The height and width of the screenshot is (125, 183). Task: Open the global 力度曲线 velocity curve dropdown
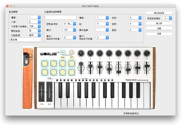pos(34,35)
